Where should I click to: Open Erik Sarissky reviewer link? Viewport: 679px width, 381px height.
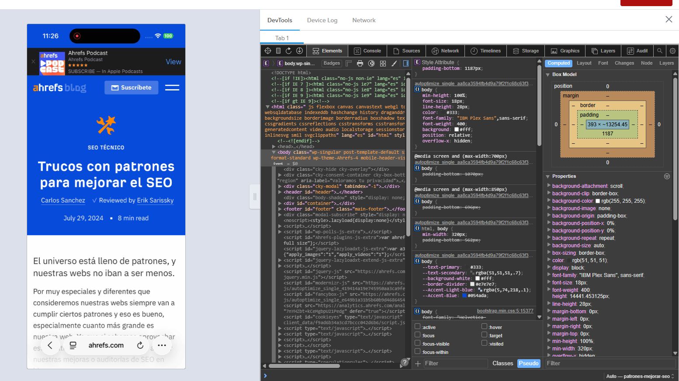point(155,200)
